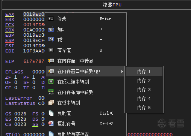This screenshot has height=136, width=191.
Task: Click the LastStatus label
Action: point(20,103)
